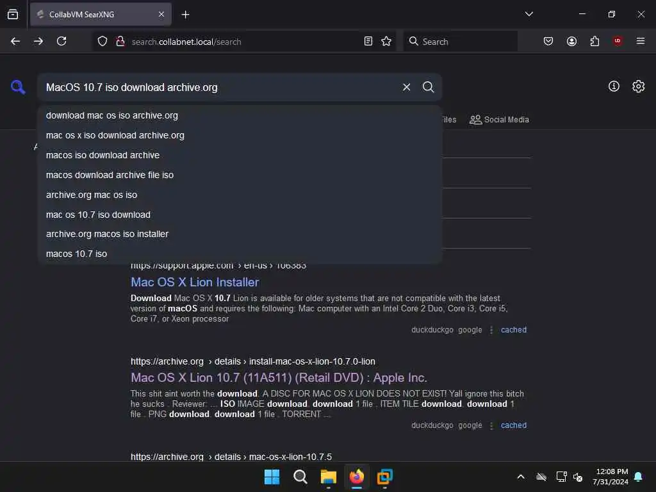Open network status tray icon

[x=561, y=477]
